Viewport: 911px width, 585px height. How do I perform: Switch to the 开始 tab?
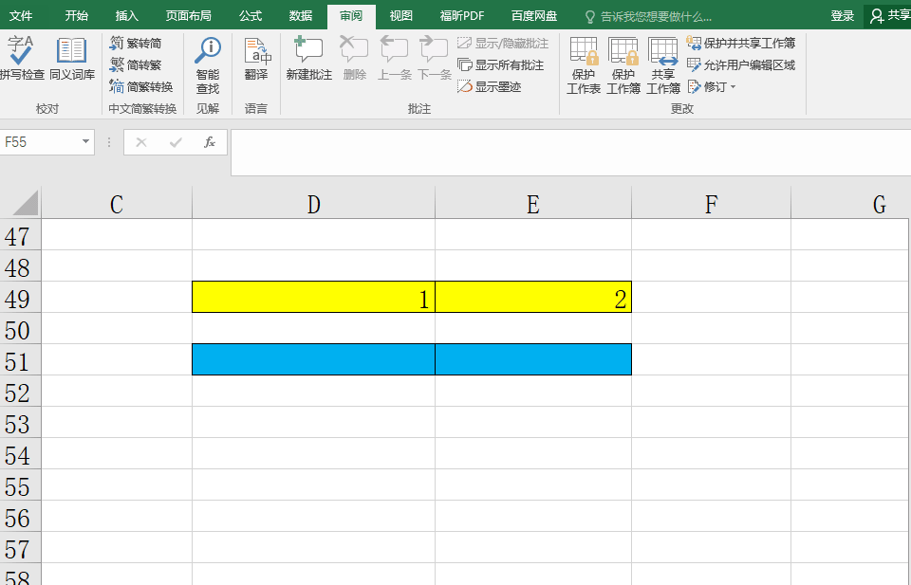tap(76, 16)
